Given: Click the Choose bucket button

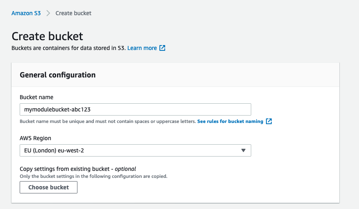Looking at the screenshot, I should pyautogui.click(x=48, y=187).
